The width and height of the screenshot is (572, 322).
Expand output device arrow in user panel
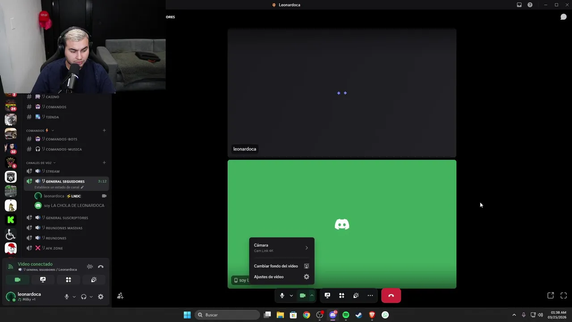91,297
